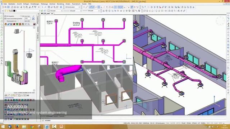Toggle FANG in the status bar
The height and width of the screenshot is (129, 230).
tap(167, 123)
